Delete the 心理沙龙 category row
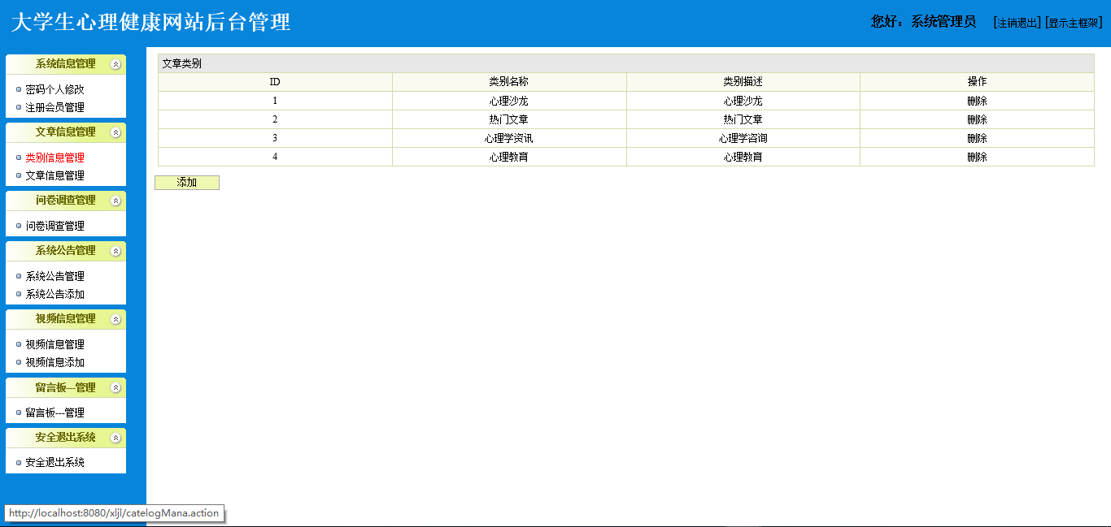 (977, 102)
